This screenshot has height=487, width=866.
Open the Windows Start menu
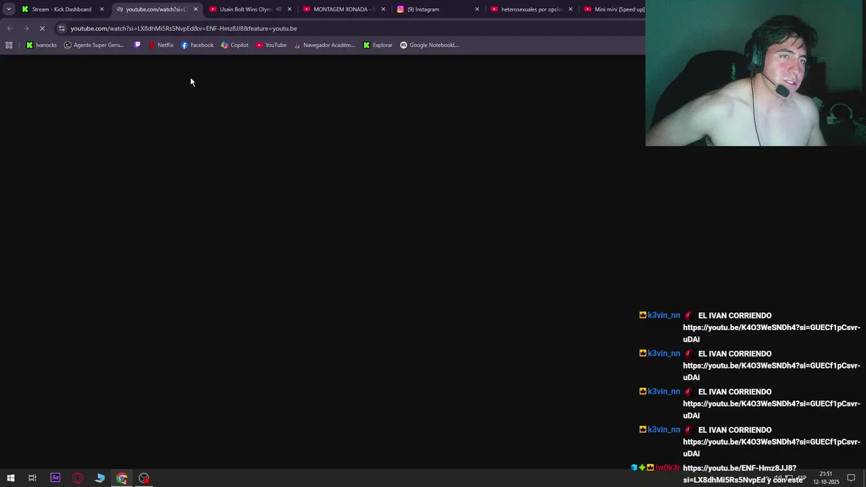[10, 478]
